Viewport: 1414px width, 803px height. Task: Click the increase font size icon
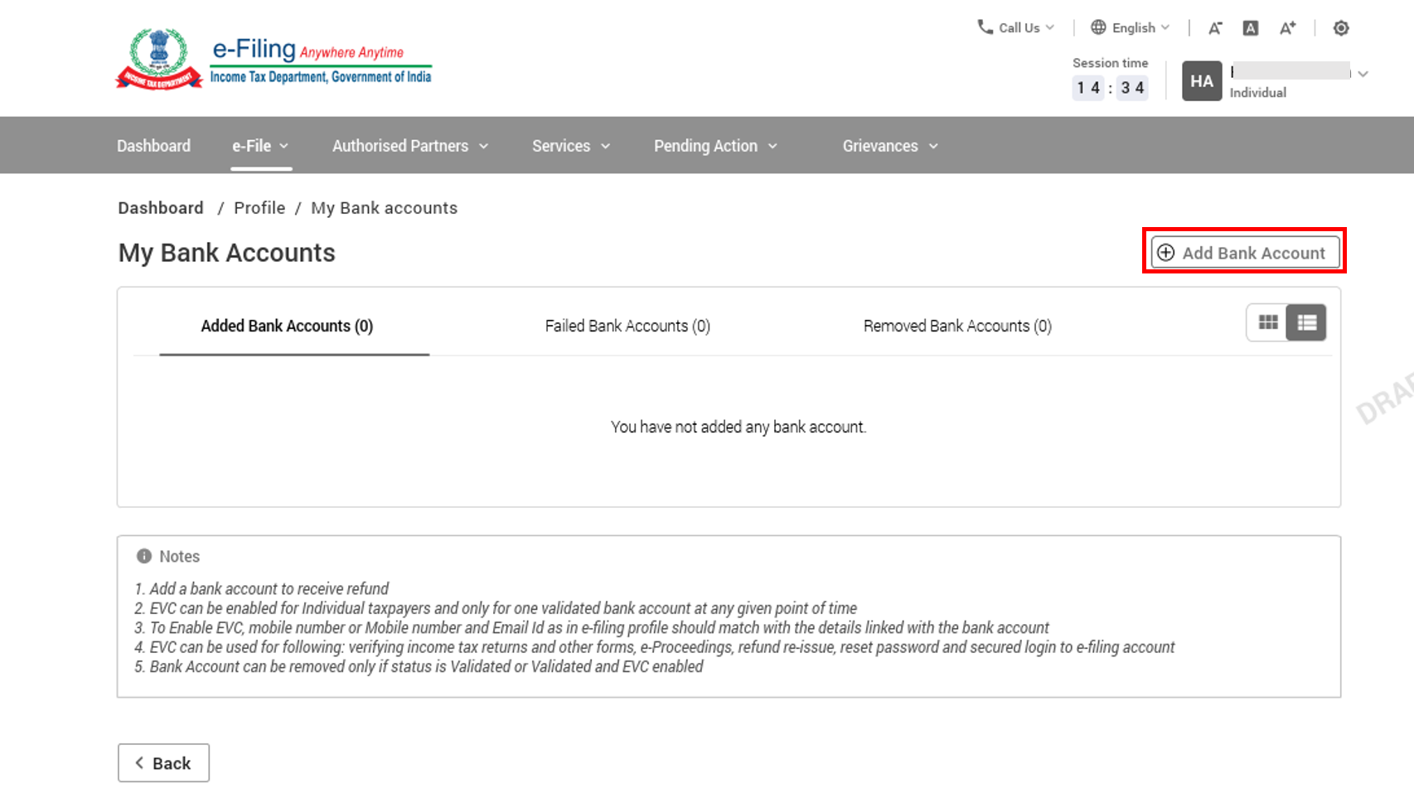(1287, 28)
